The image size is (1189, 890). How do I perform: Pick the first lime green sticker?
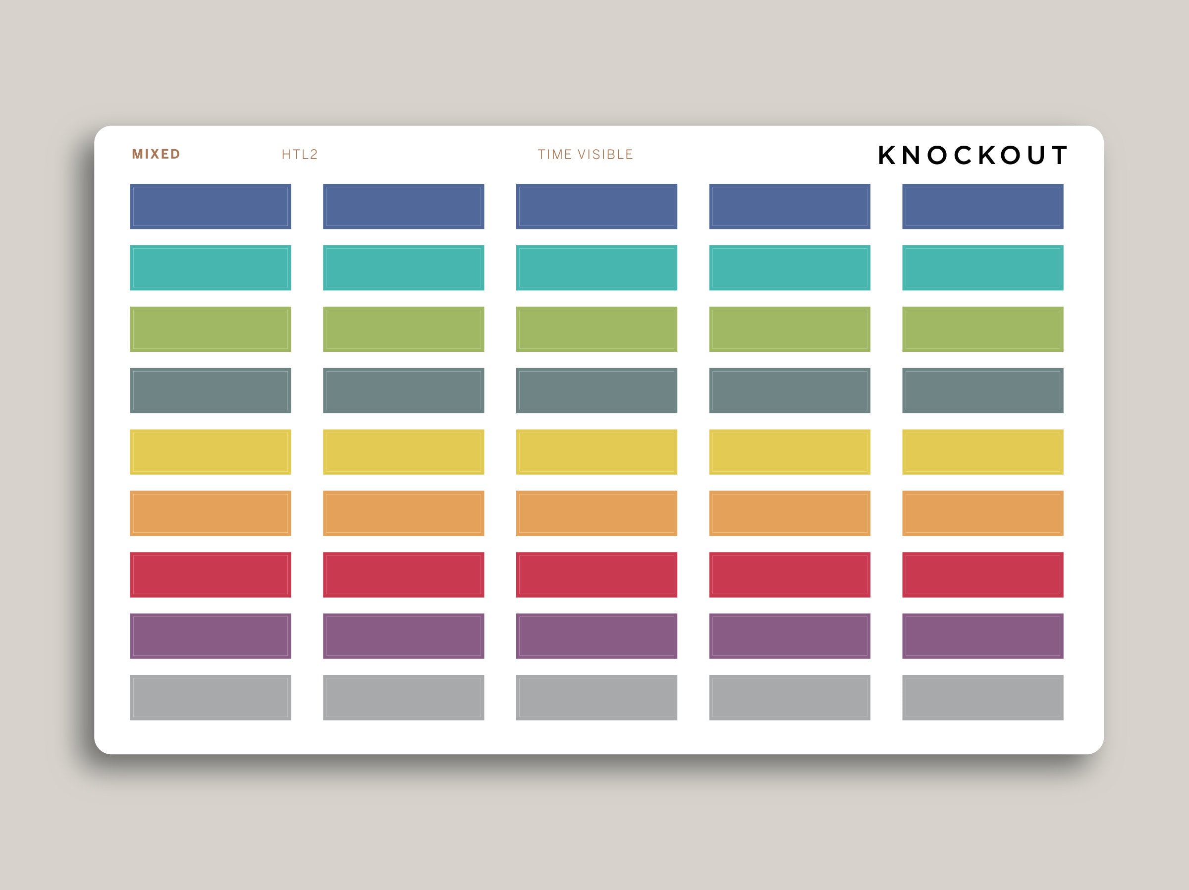210,329
